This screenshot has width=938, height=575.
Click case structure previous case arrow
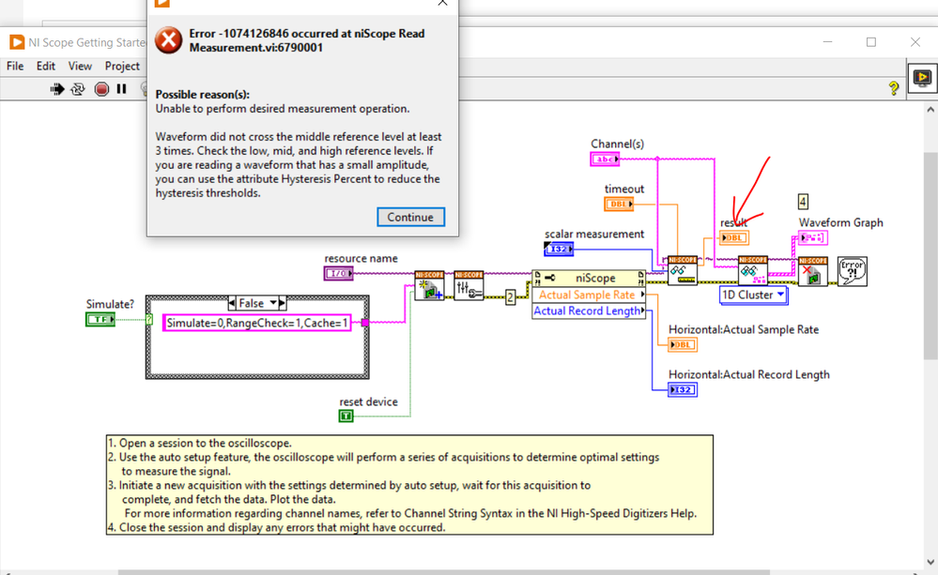(x=232, y=303)
